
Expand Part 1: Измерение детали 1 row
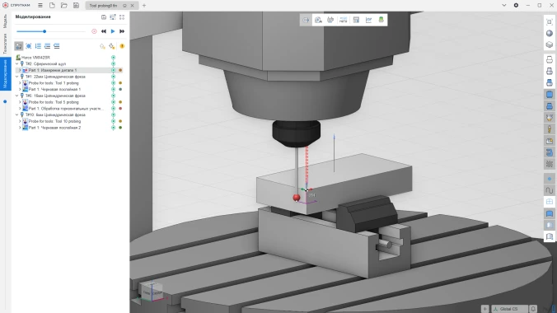[20, 70]
